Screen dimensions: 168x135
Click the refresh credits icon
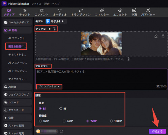(x=61, y=131)
